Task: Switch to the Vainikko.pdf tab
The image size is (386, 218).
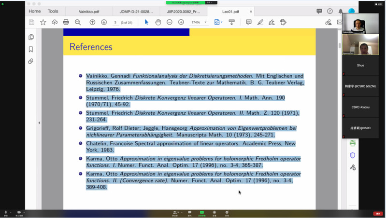Action: click(x=88, y=11)
